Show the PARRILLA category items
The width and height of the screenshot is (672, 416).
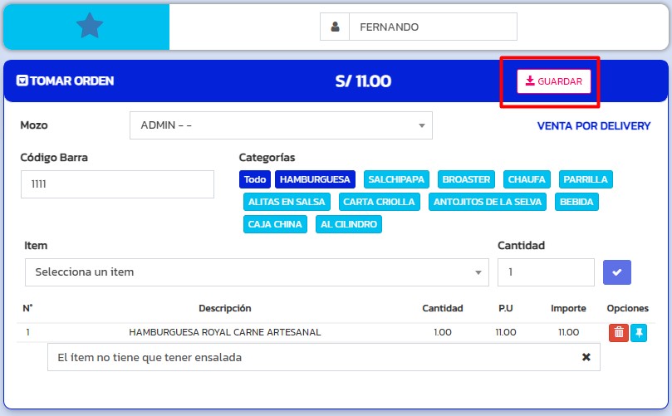click(x=585, y=179)
